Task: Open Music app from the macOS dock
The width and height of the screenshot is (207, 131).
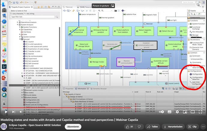Action: pyautogui.click(x=4, y=55)
